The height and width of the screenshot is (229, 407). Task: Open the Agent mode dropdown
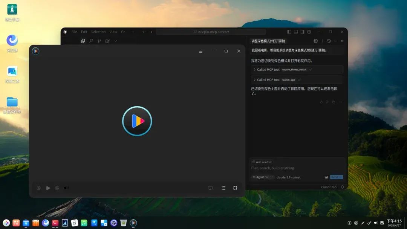pos(263,177)
